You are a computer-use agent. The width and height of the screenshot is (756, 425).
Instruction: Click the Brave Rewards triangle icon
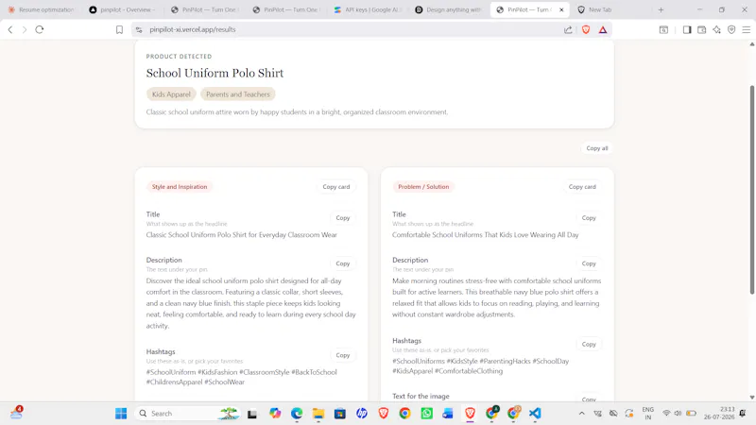(603, 29)
